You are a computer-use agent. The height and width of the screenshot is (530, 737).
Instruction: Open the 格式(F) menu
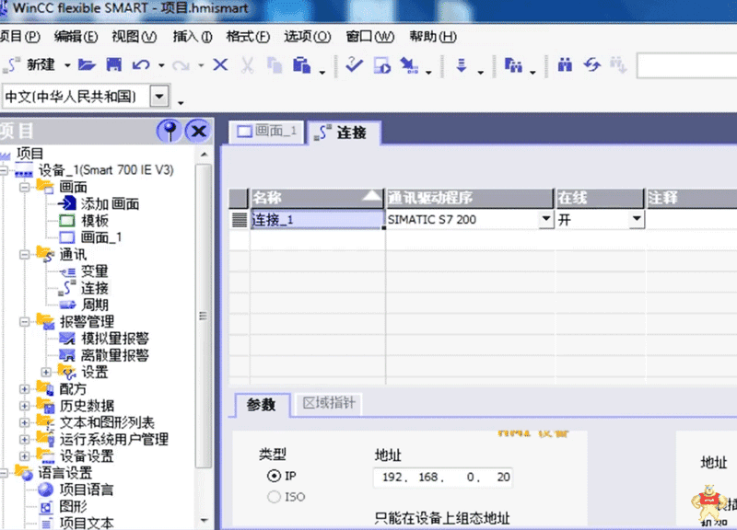click(248, 36)
